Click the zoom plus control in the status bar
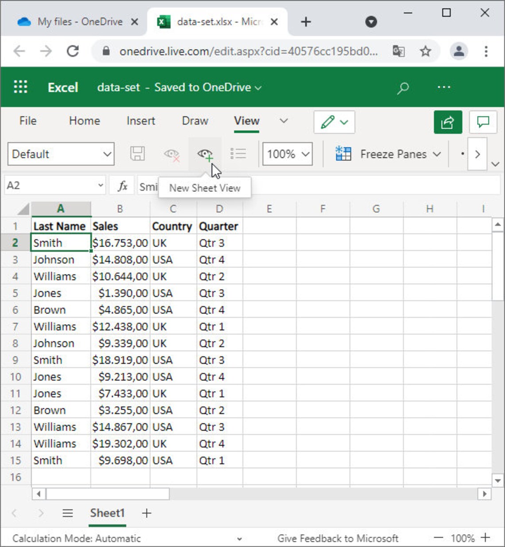The image size is (505, 547). click(x=486, y=538)
